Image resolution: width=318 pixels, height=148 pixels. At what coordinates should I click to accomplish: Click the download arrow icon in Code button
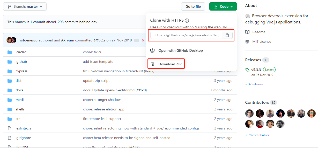[216, 6]
